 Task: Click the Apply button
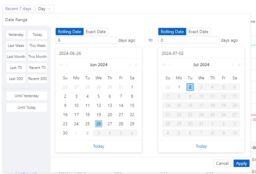[x=241, y=163]
